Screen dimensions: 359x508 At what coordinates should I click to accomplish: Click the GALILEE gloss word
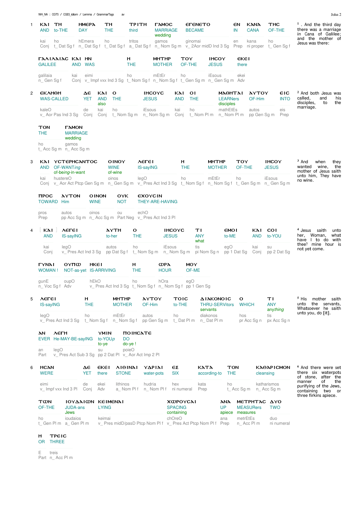[47, 64]
